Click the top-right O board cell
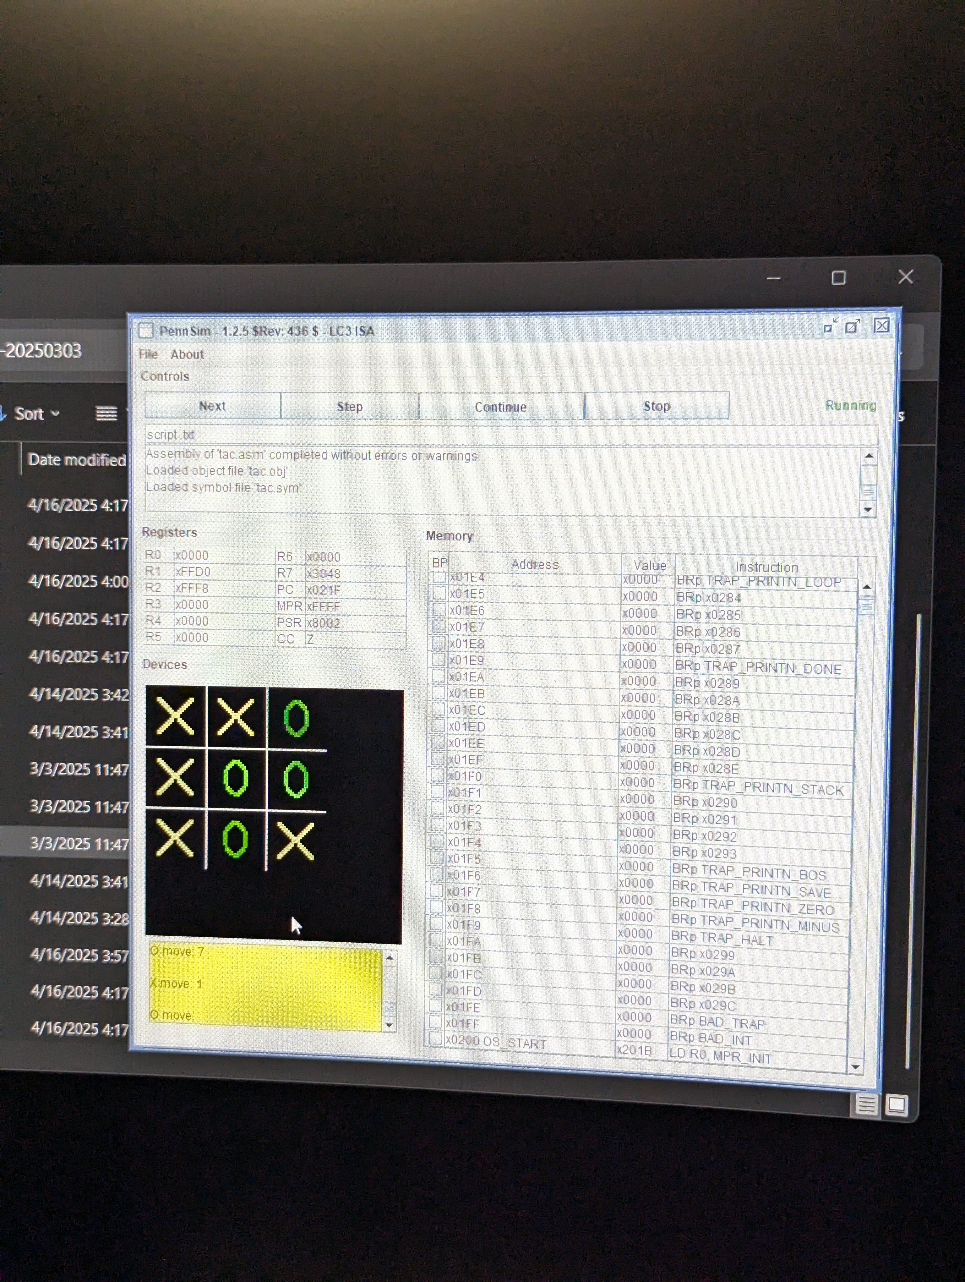 tap(297, 718)
